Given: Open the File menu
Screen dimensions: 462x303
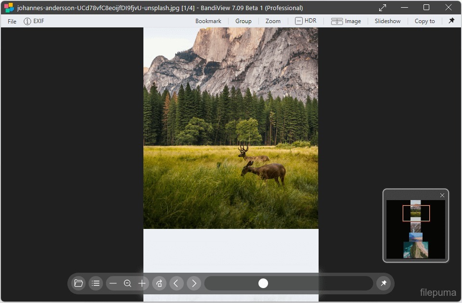Looking at the screenshot, I should pos(12,21).
